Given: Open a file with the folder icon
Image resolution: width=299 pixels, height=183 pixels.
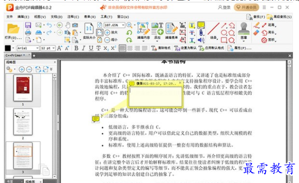Looking at the screenshot, I should coord(13,29).
